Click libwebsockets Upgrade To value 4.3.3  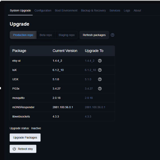point(88,116)
